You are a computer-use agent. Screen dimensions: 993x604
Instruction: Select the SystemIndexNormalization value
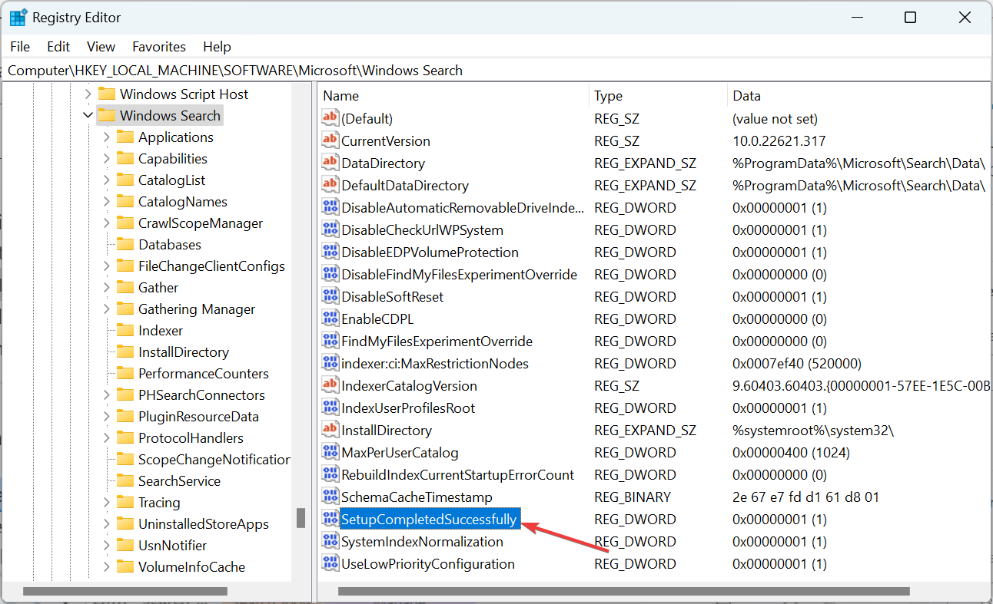[422, 541]
